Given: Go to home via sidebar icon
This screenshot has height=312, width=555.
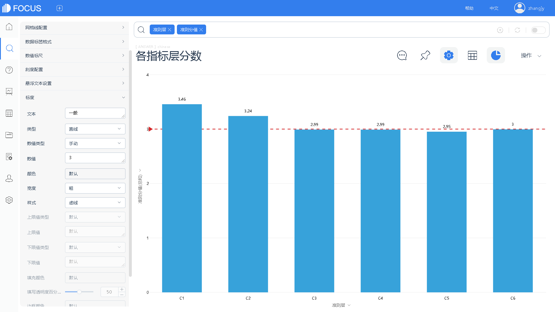Looking at the screenshot, I should (x=9, y=27).
